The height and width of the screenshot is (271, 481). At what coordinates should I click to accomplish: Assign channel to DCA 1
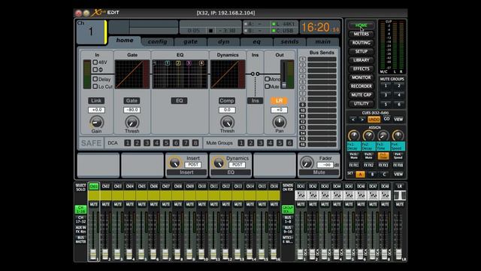[128, 143]
